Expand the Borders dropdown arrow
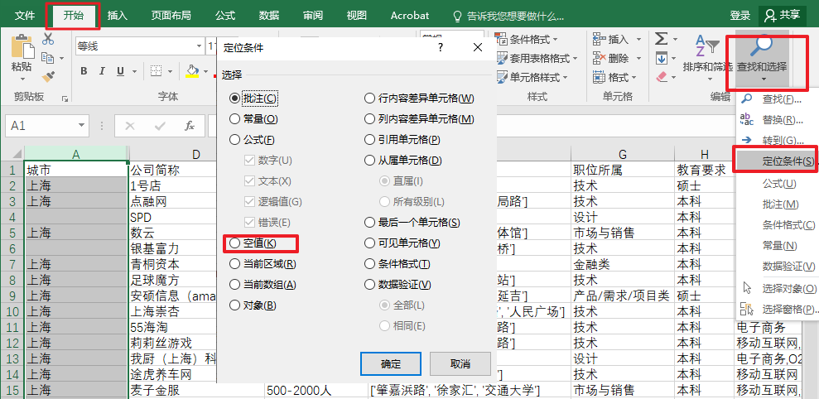The height and width of the screenshot is (399, 819). click(170, 71)
